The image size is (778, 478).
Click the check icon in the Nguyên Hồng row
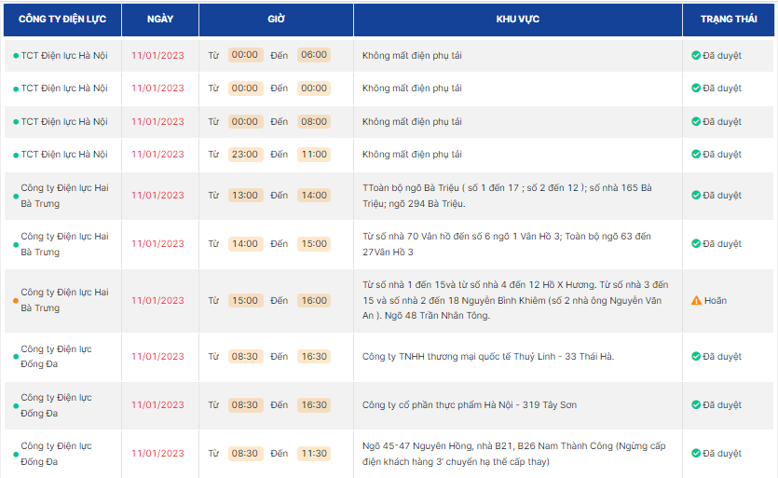click(696, 453)
